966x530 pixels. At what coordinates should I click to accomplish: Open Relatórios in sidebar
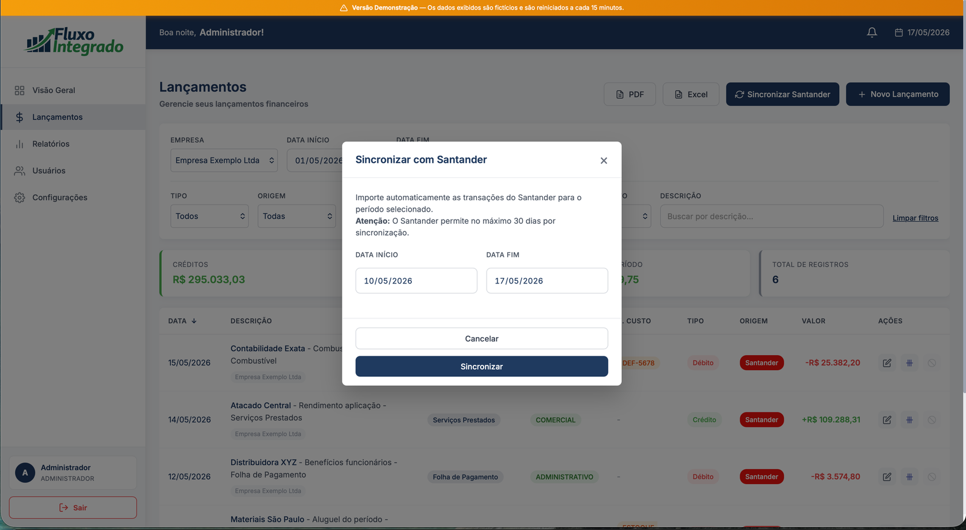[73, 144]
